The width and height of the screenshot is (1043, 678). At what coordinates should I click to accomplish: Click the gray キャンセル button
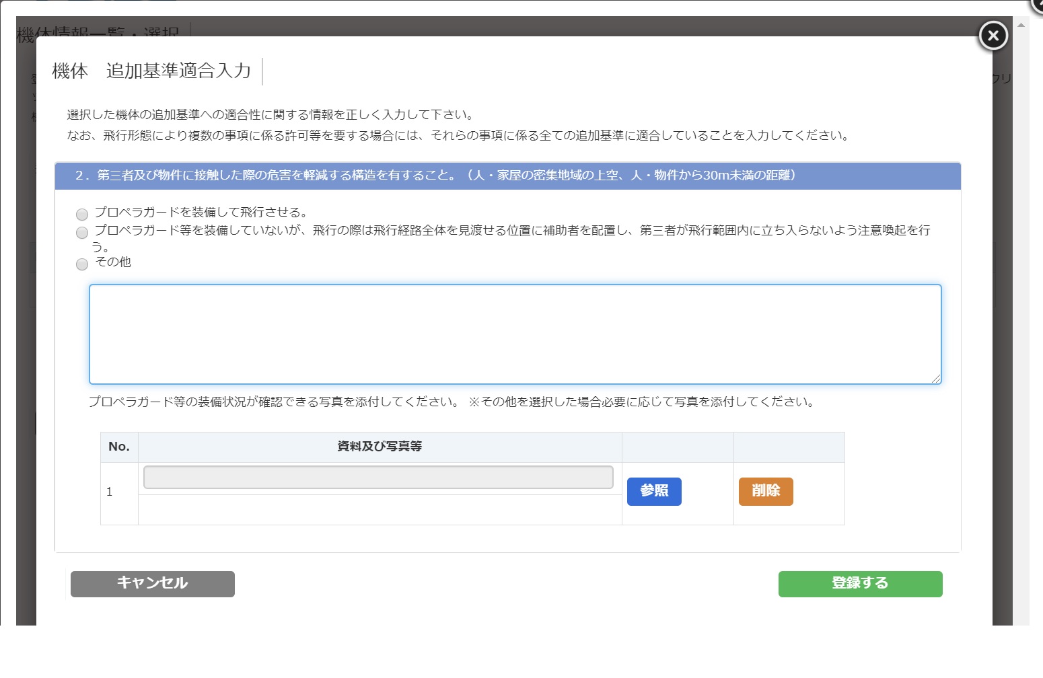[153, 584]
